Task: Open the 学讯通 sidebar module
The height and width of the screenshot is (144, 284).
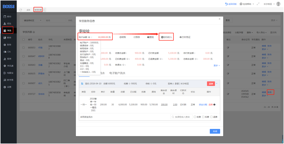Action: (8, 66)
